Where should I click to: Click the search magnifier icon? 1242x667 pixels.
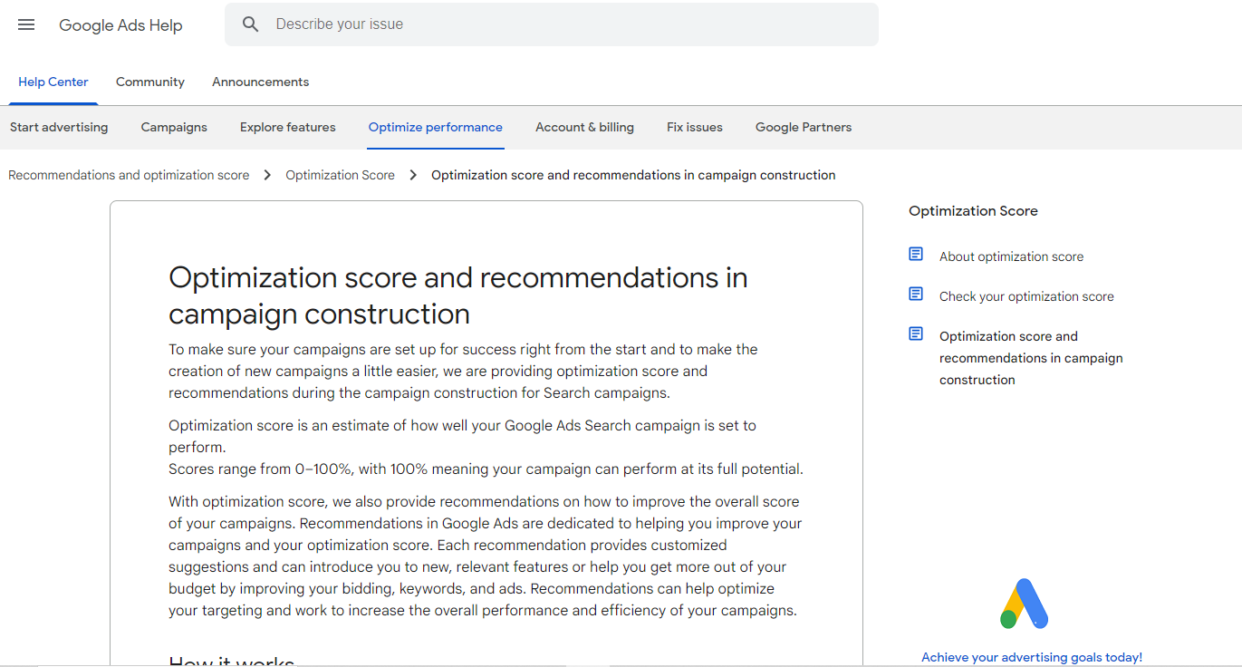coord(251,24)
